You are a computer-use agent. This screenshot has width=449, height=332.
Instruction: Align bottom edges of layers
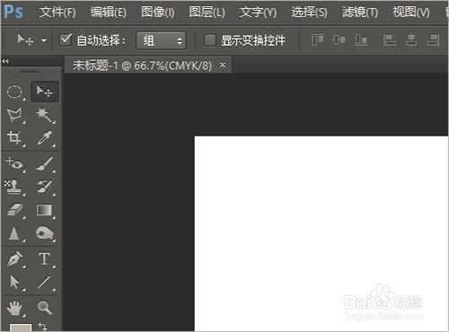click(361, 39)
